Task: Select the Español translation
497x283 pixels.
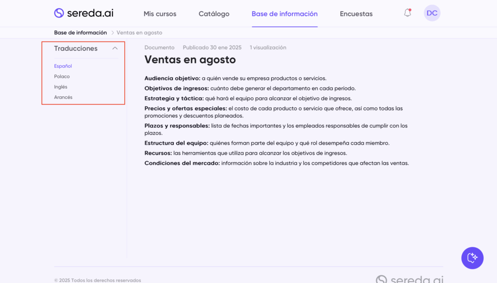Action: pos(63,66)
